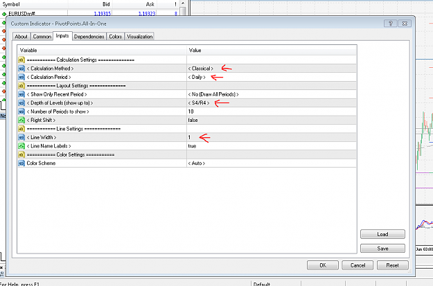Open the Dependencies tab
This screenshot has height=286, width=433.
tap(89, 37)
